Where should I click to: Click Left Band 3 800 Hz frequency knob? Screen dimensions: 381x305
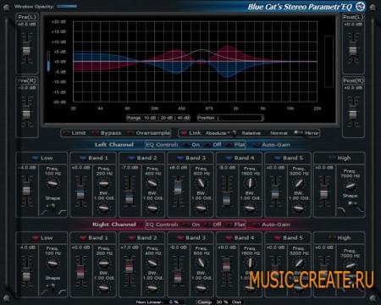[201, 183]
